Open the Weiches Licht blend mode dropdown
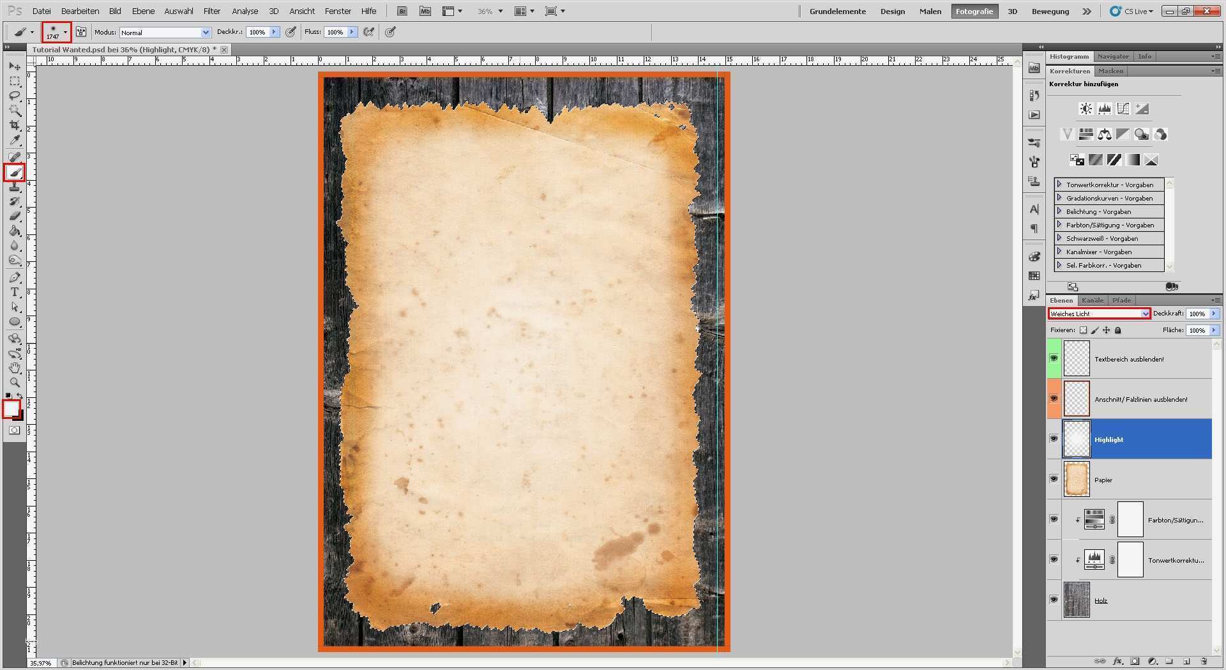1226x670 pixels. point(1099,314)
